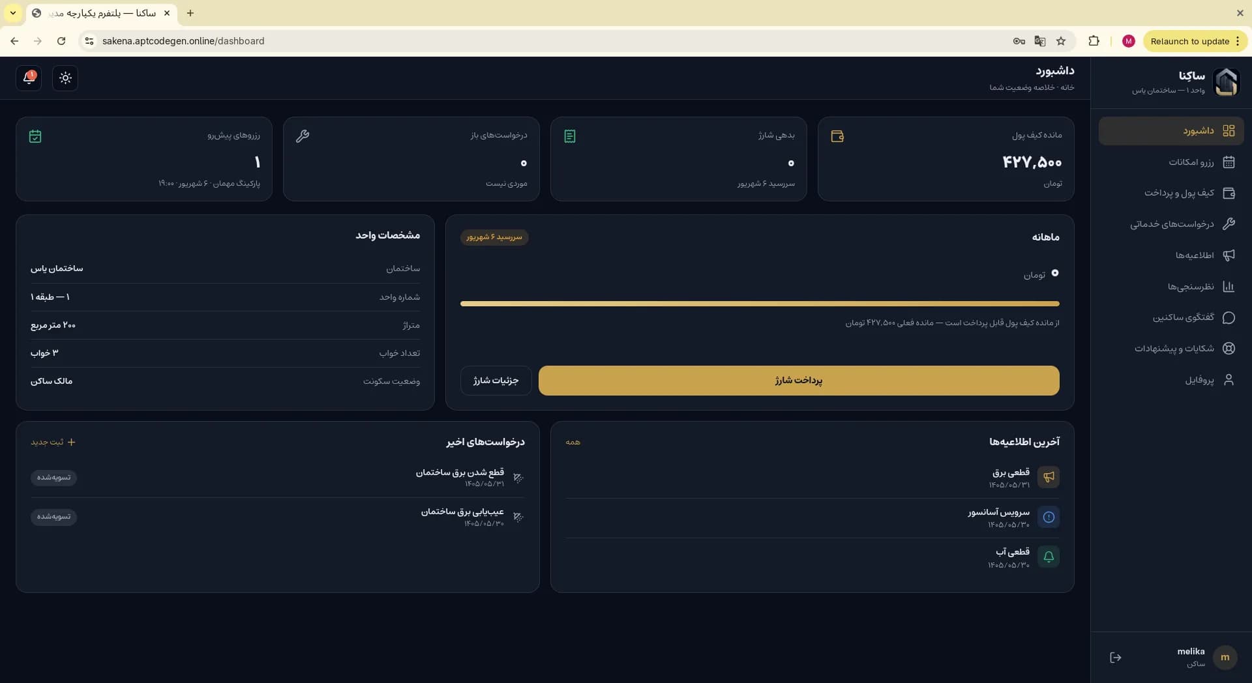Go to اطلاعیه‌ها in the sidebar

pyautogui.click(x=1171, y=255)
